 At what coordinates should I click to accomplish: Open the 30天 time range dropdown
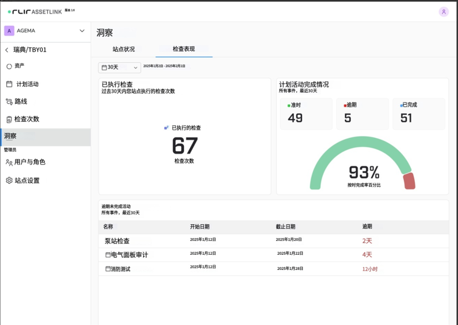coord(119,67)
